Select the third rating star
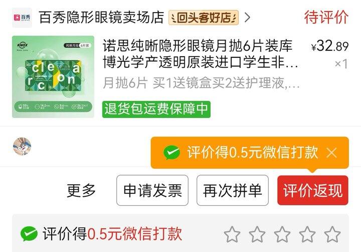This screenshot has width=361, height=252. [282, 234]
